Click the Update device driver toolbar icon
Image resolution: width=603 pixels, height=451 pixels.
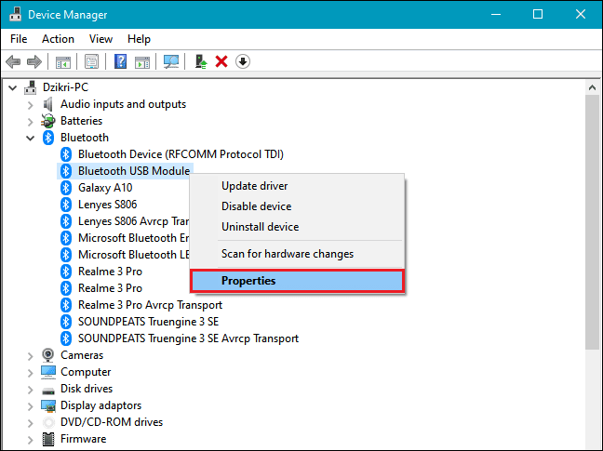200,61
